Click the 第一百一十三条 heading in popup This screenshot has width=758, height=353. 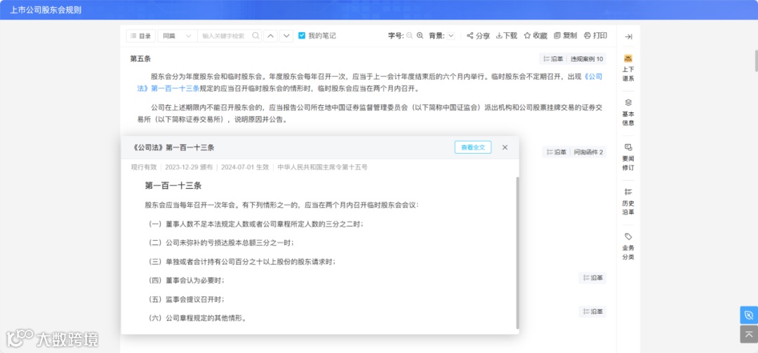pyautogui.click(x=173, y=186)
